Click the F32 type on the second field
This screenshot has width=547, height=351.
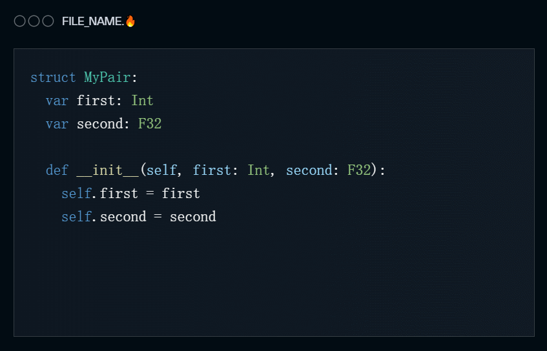pyautogui.click(x=150, y=124)
